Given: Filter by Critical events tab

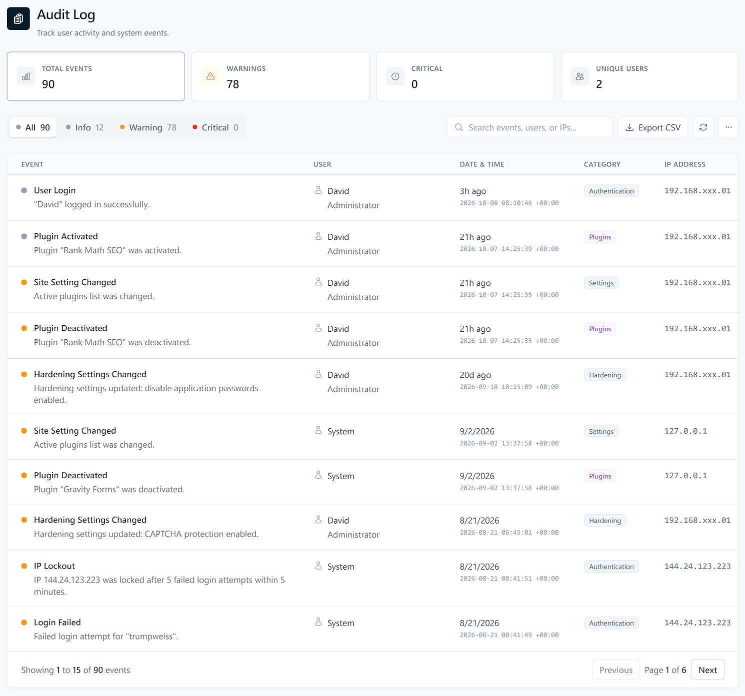Looking at the screenshot, I should point(215,127).
